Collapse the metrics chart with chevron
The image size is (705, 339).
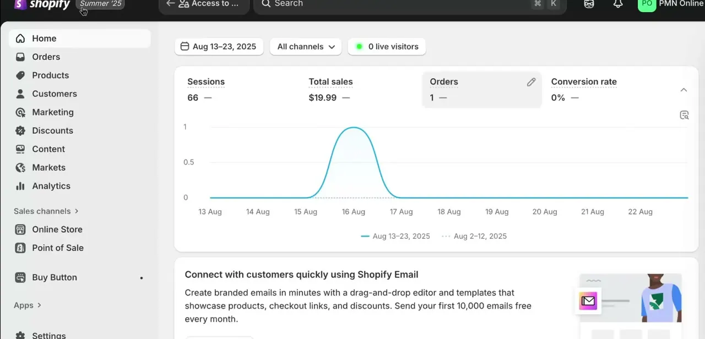684,90
